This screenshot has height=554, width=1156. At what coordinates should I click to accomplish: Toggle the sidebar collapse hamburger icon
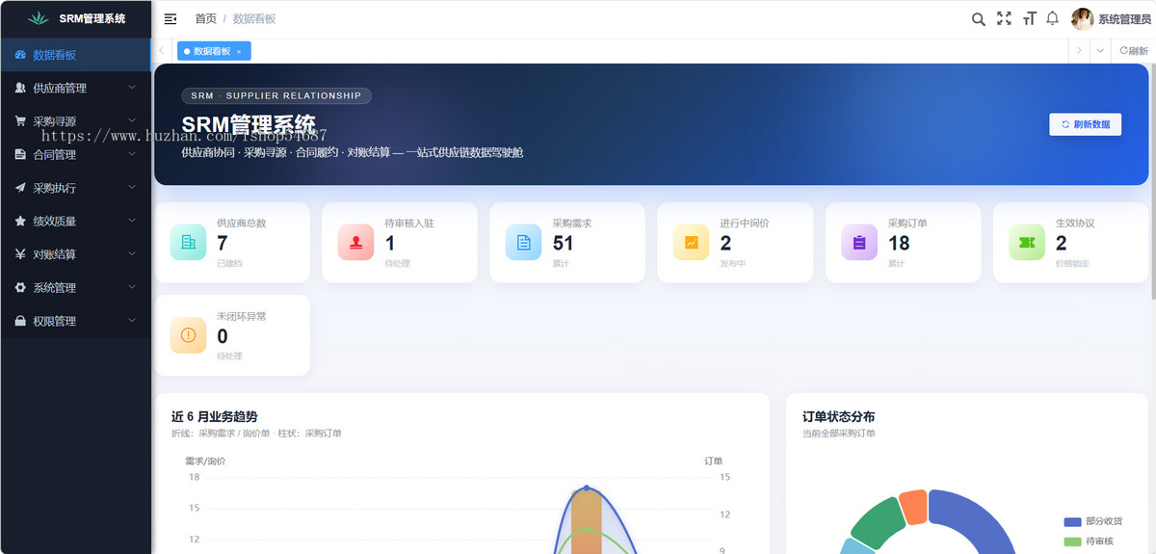(171, 18)
